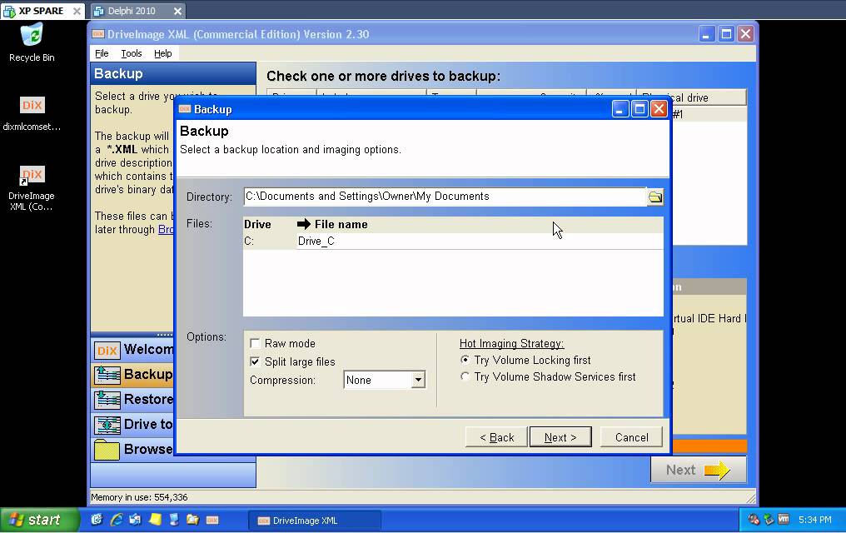Screen dimensions: 846x533
Task: Open the Tools menu
Action: click(x=131, y=53)
